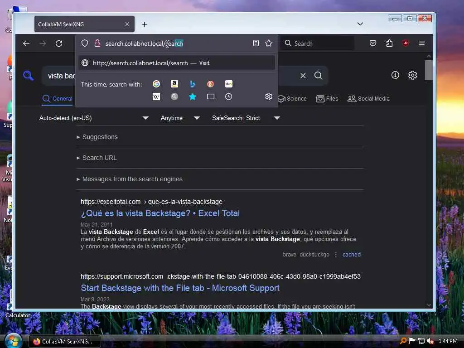
Task: Open the Extensions puzzle icon
Action: (389, 43)
